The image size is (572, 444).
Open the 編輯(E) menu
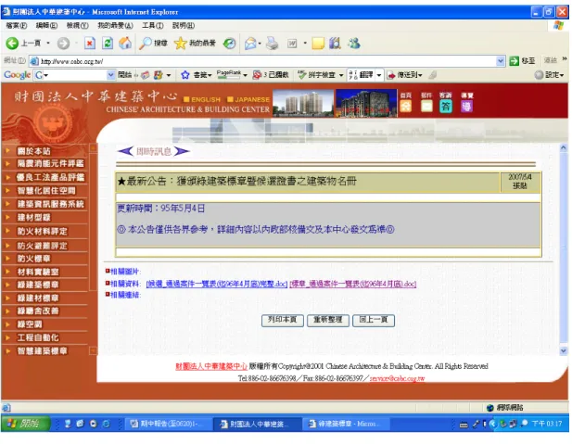pyautogui.click(x=46, y=26)
